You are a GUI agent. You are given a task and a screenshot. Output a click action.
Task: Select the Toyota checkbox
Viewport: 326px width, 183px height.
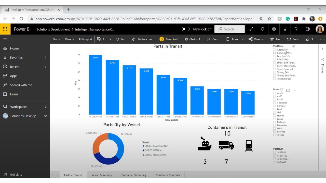(x=275, y=135)
